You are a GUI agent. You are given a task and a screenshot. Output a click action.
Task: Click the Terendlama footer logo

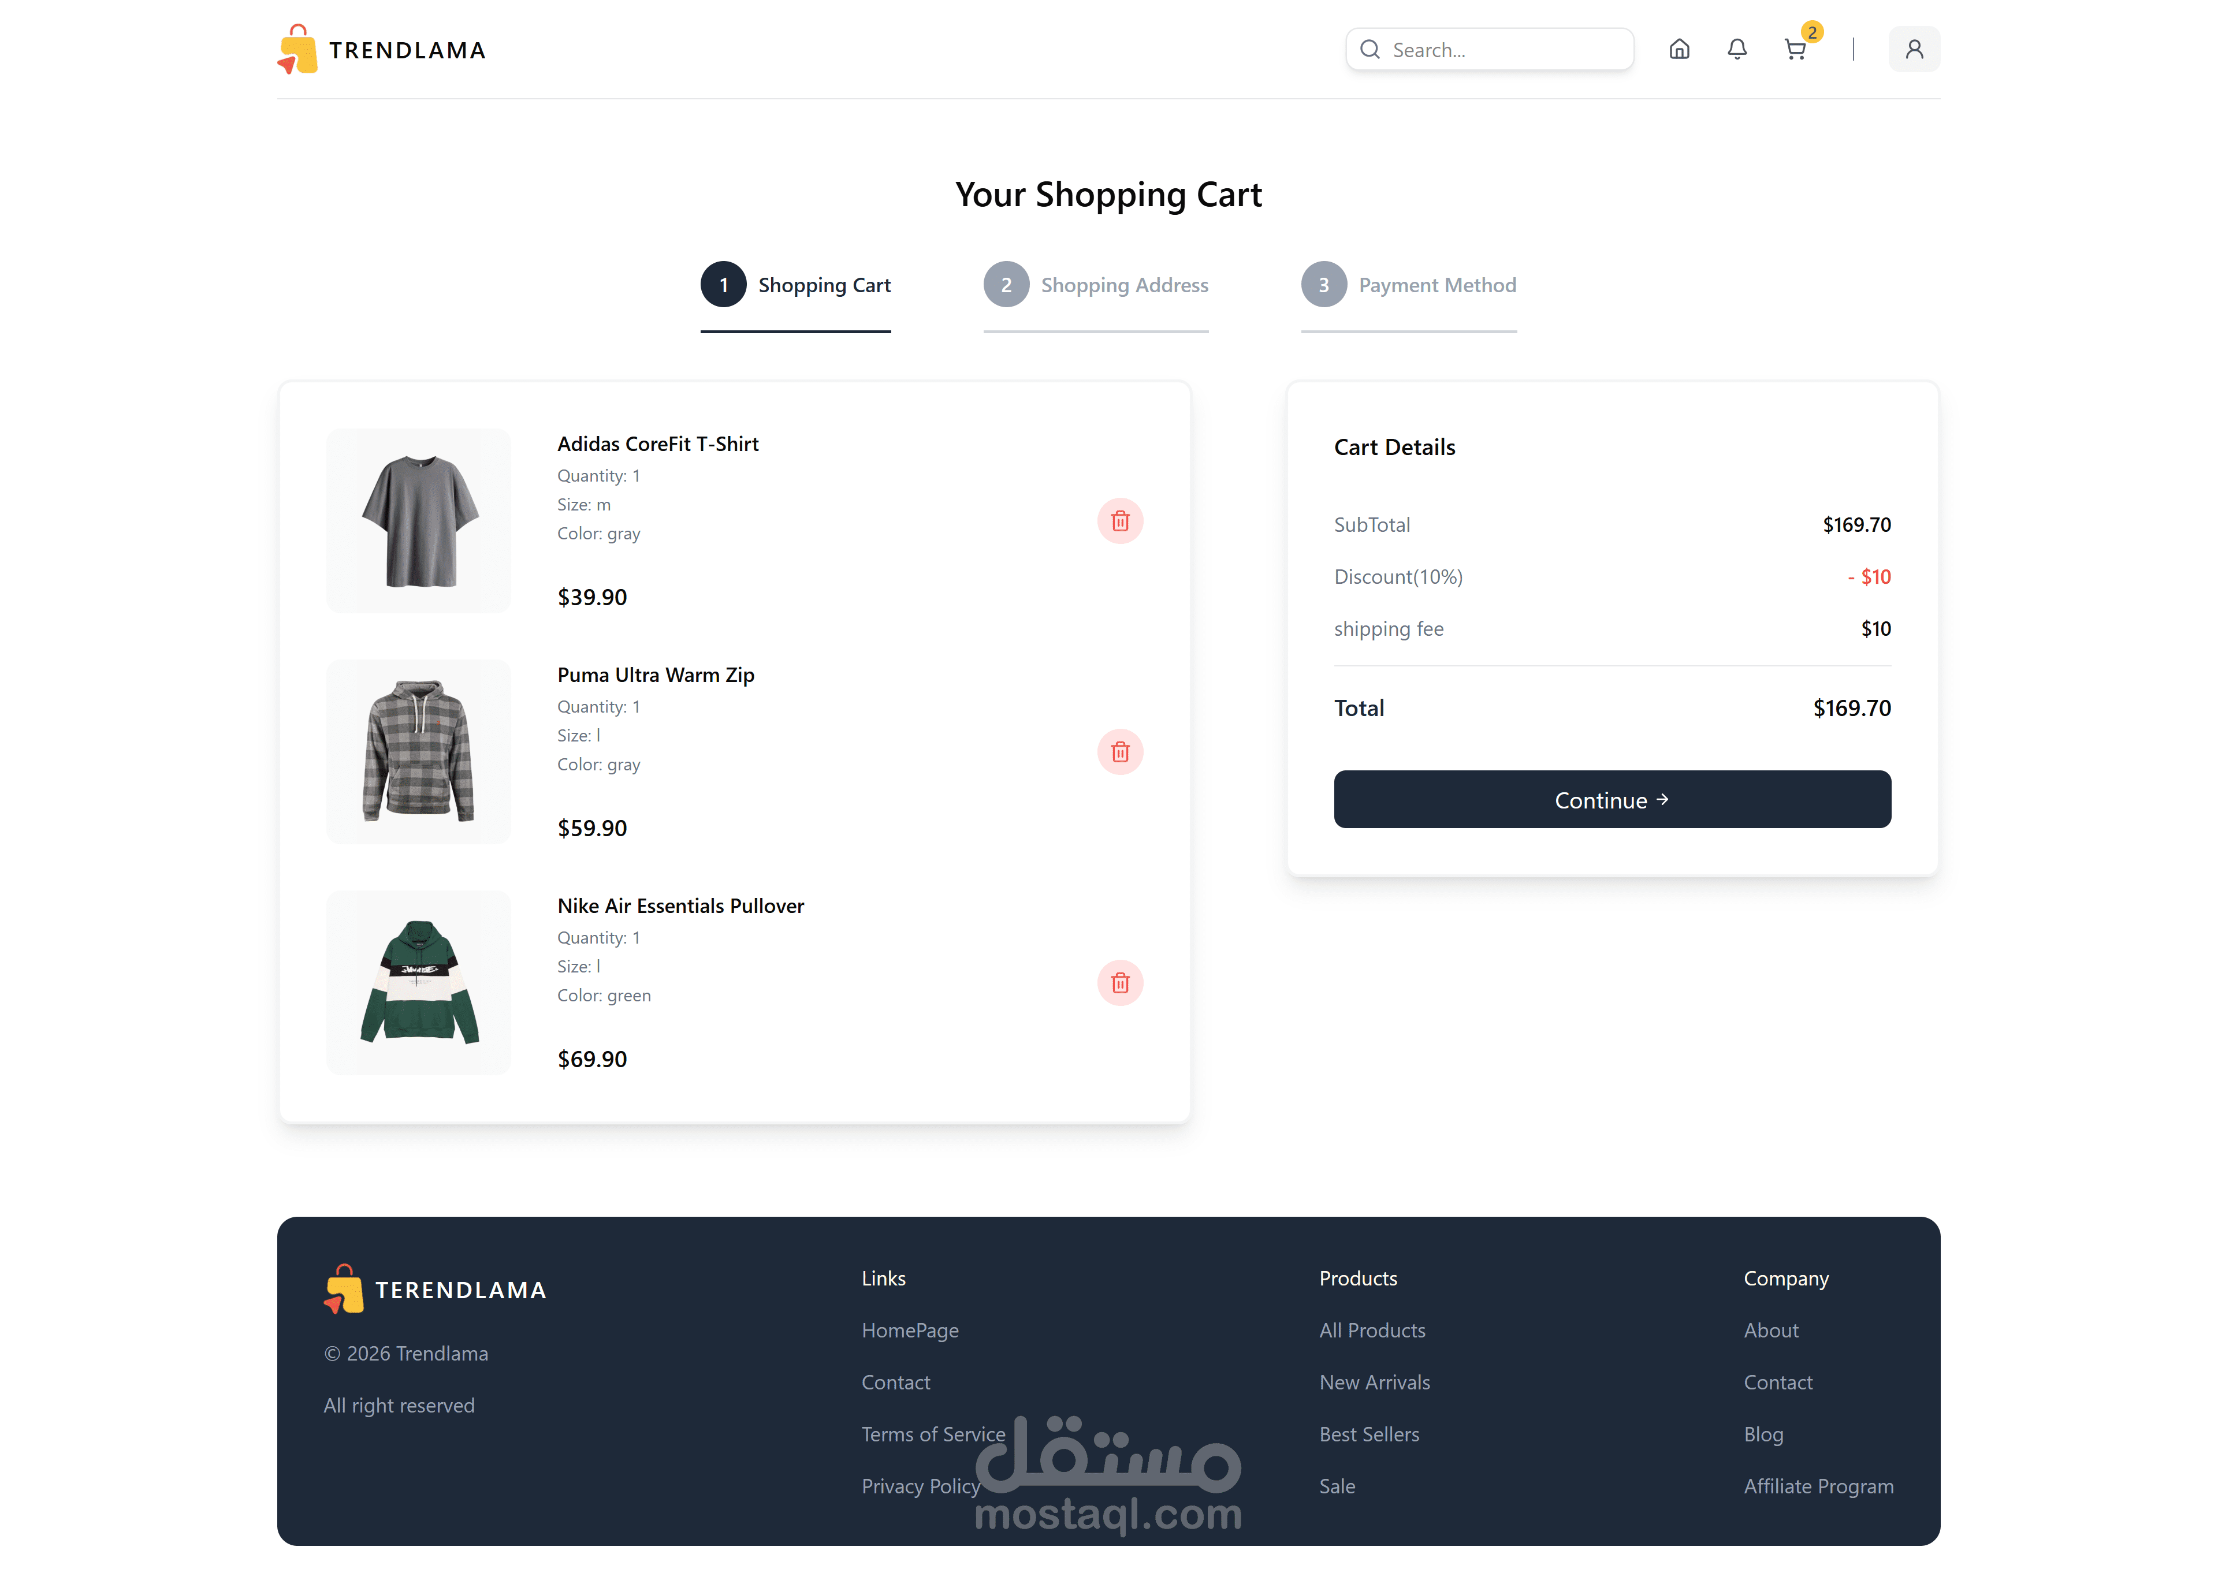(436, 1289)
